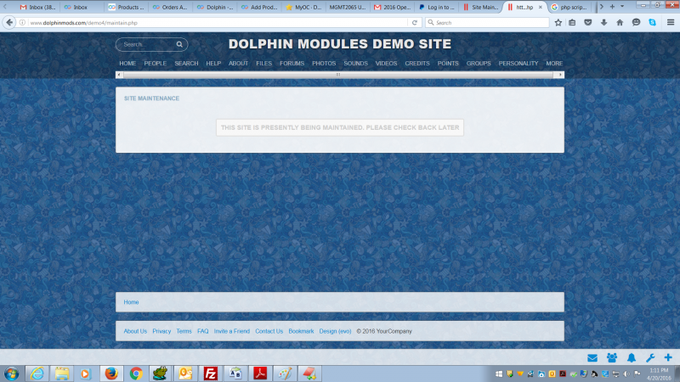Click the Dolphin Modules Demo Site title
The image size is (680, 382).
(340, 44)
